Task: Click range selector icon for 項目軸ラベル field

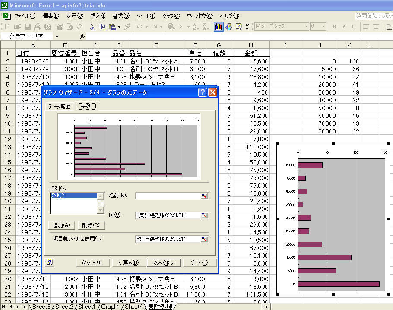Action: pyautogui.click(x=204, y=239)
